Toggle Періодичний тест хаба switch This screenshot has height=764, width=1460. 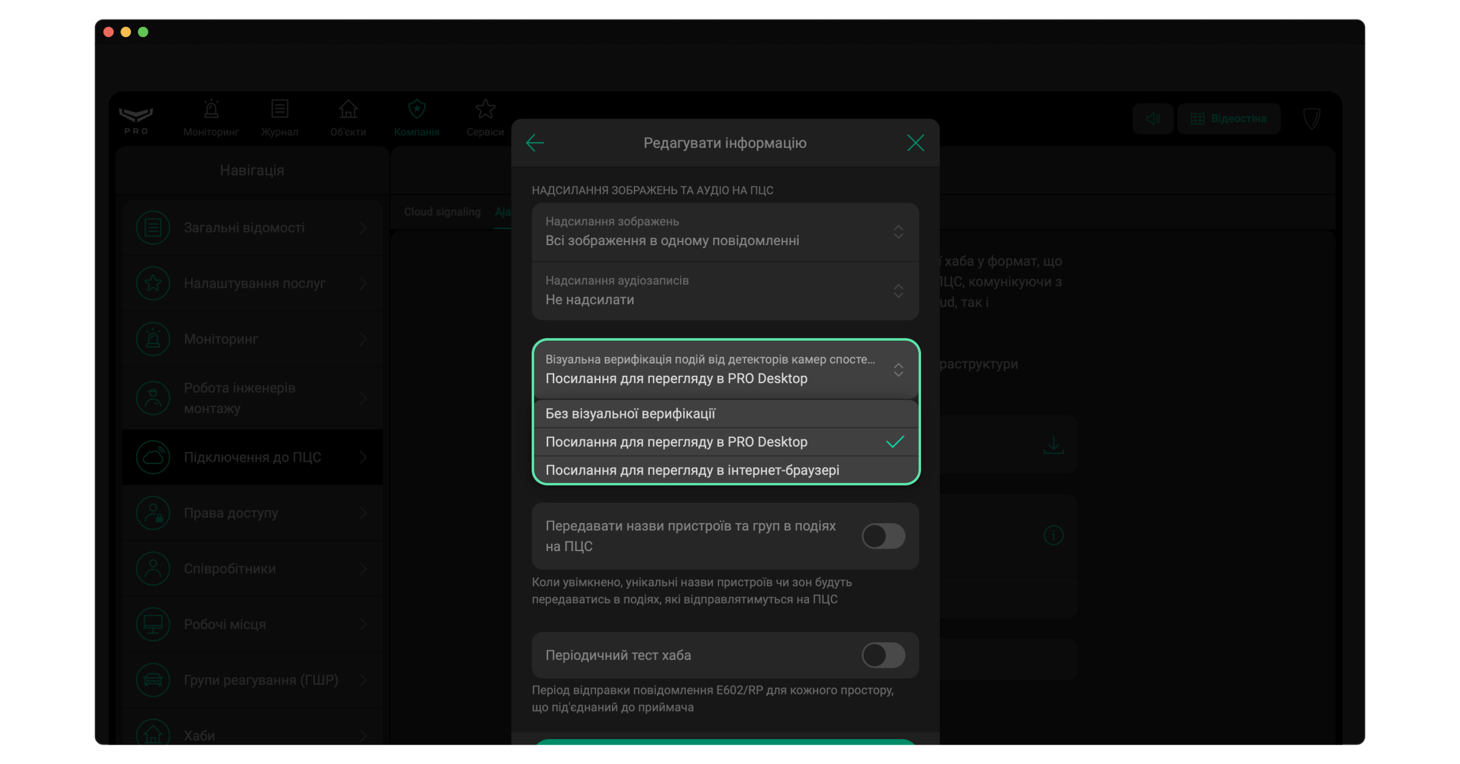pyautogui.click(x=883, y=655)
